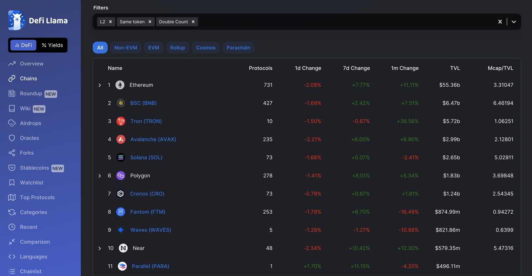Expand the Ethereum row
The image size is (532, 276).
click(100, 85)
